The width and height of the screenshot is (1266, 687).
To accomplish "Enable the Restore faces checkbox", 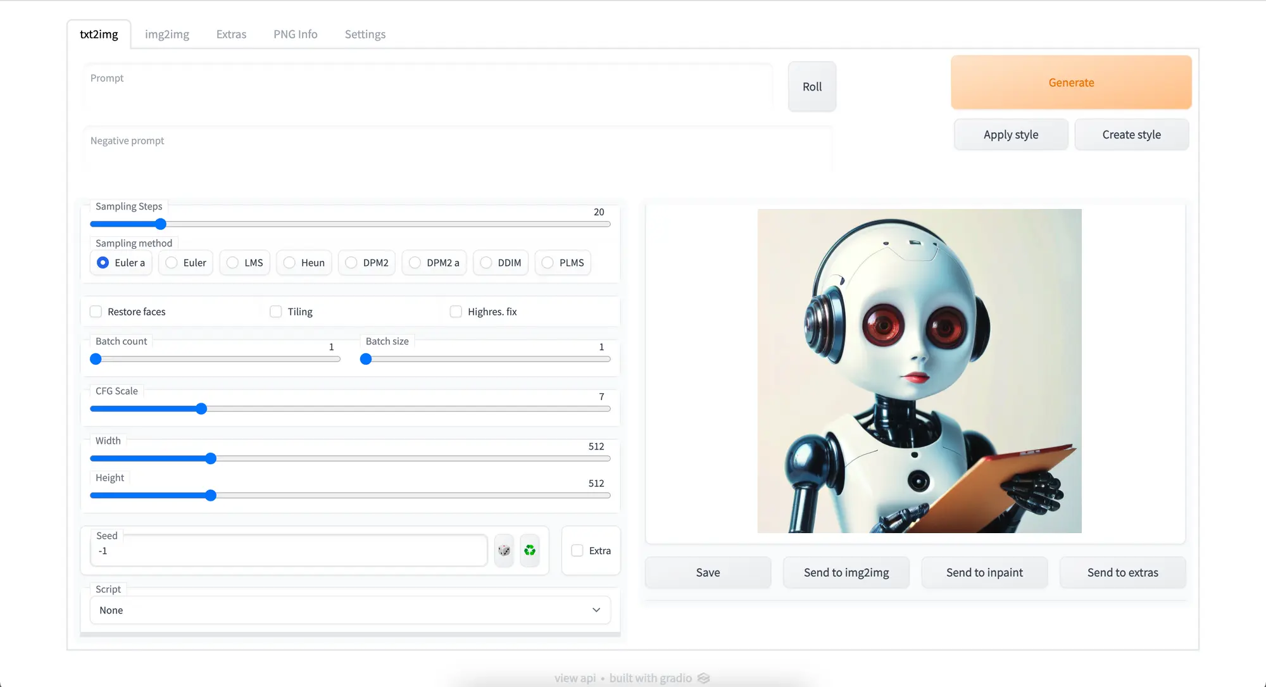I will point(96,312).
